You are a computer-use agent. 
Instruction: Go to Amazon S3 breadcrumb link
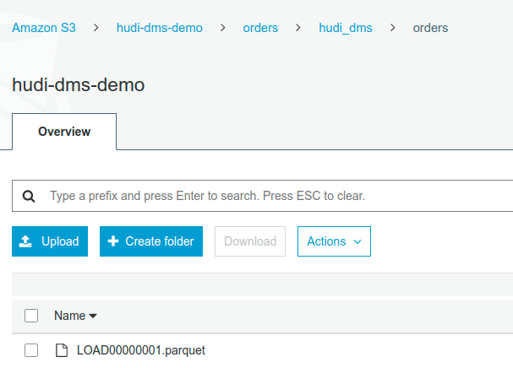tap(43, 28)
